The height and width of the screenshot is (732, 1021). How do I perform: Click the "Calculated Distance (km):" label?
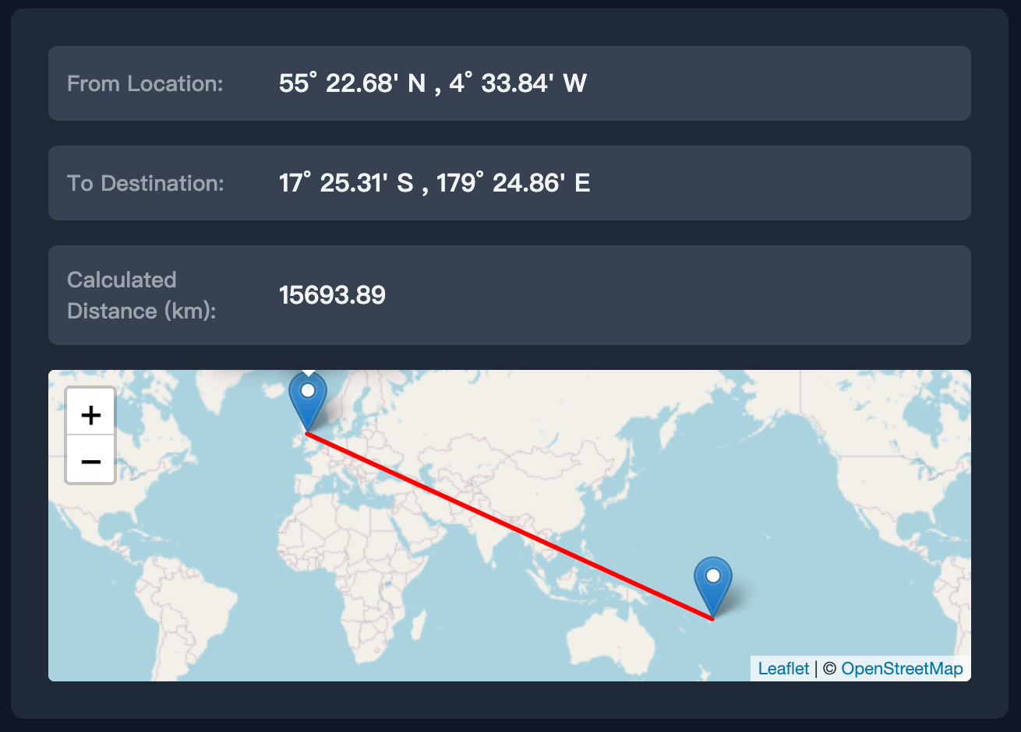[142, 295]
